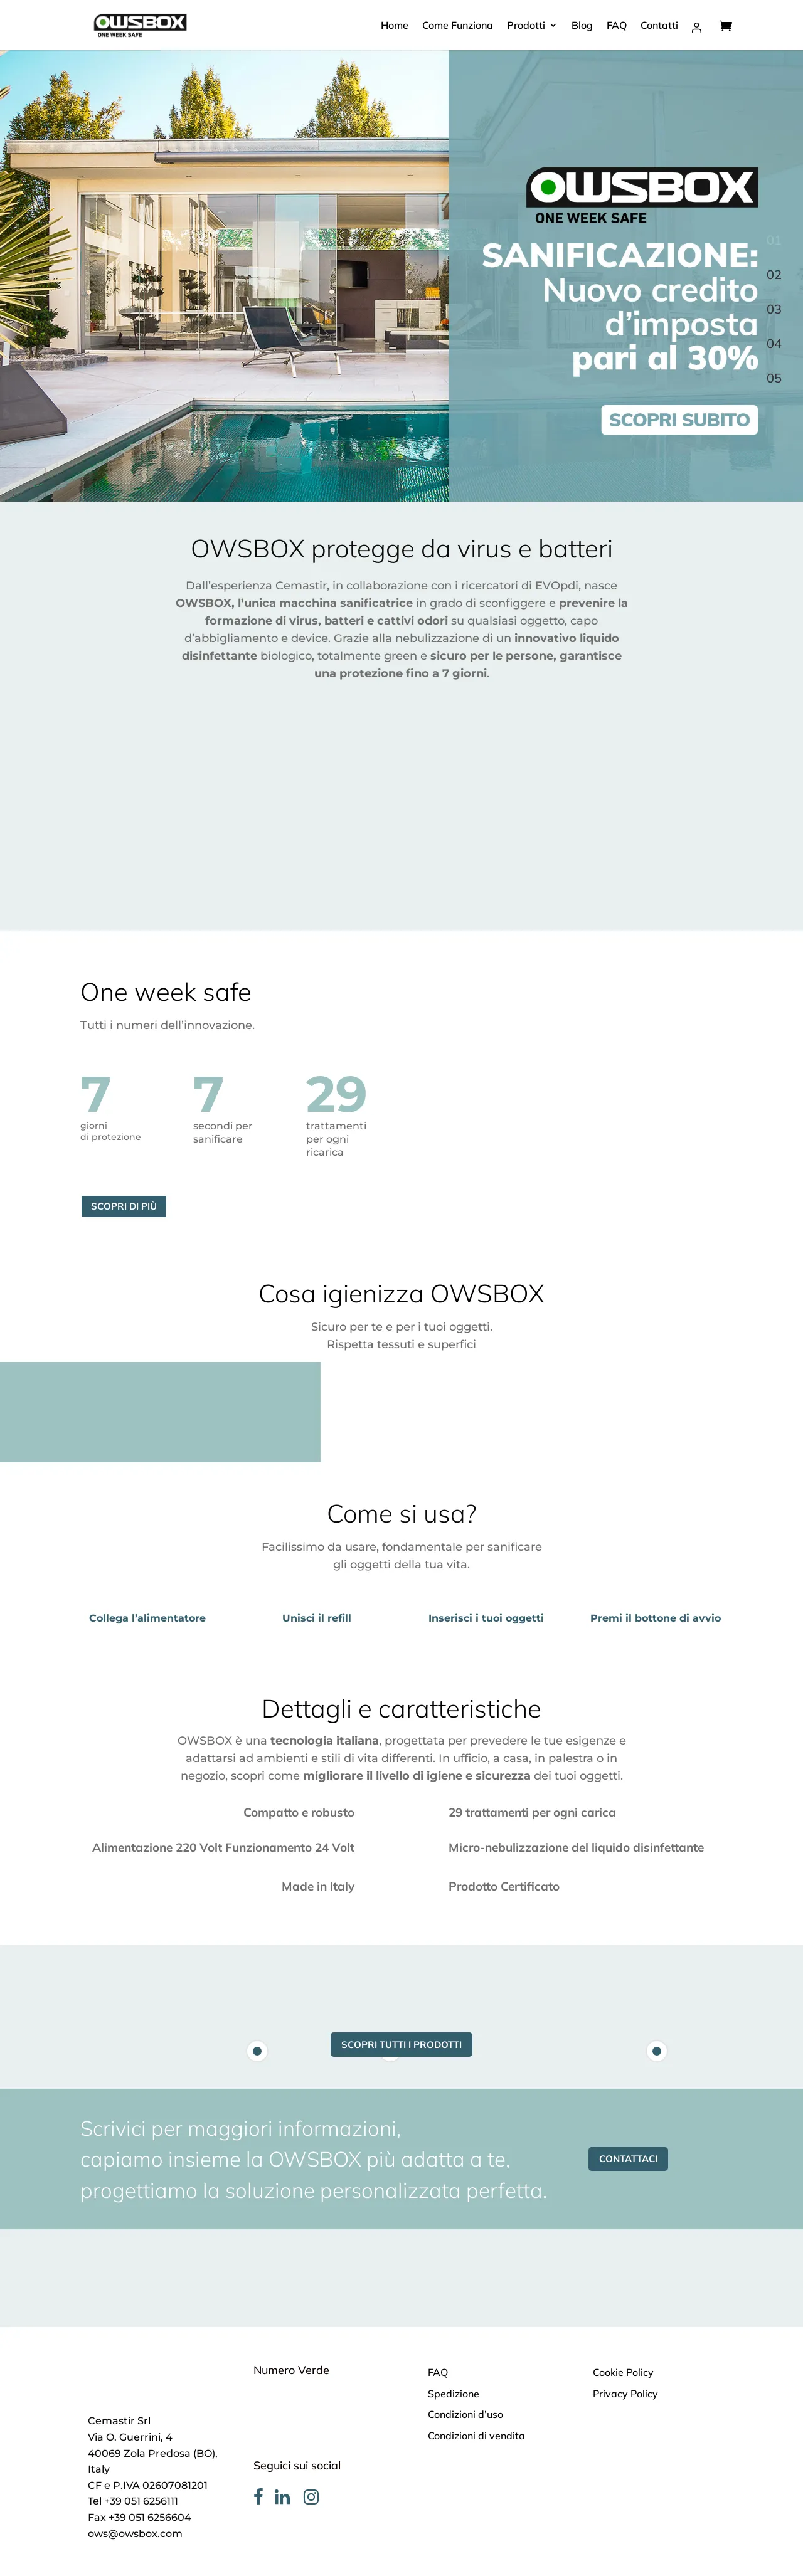Click the left product carousel dot
Screen dimensions: 803x2576
[257, 2051]
